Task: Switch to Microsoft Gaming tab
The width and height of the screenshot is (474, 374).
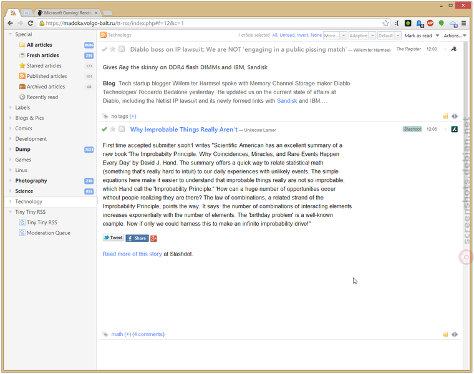Action: (x=67, y=12)
